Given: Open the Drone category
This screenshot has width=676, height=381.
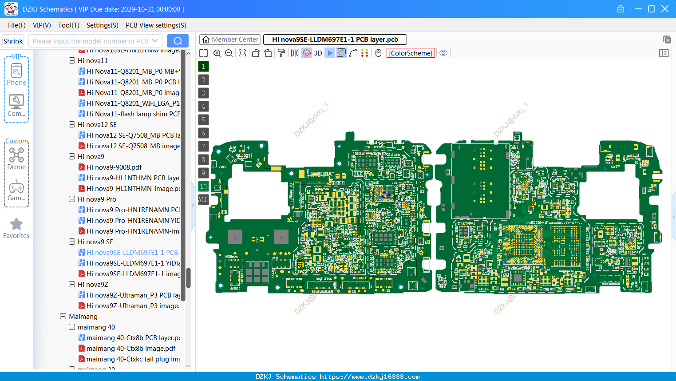Looking at the screenshot, I should 16,159.
